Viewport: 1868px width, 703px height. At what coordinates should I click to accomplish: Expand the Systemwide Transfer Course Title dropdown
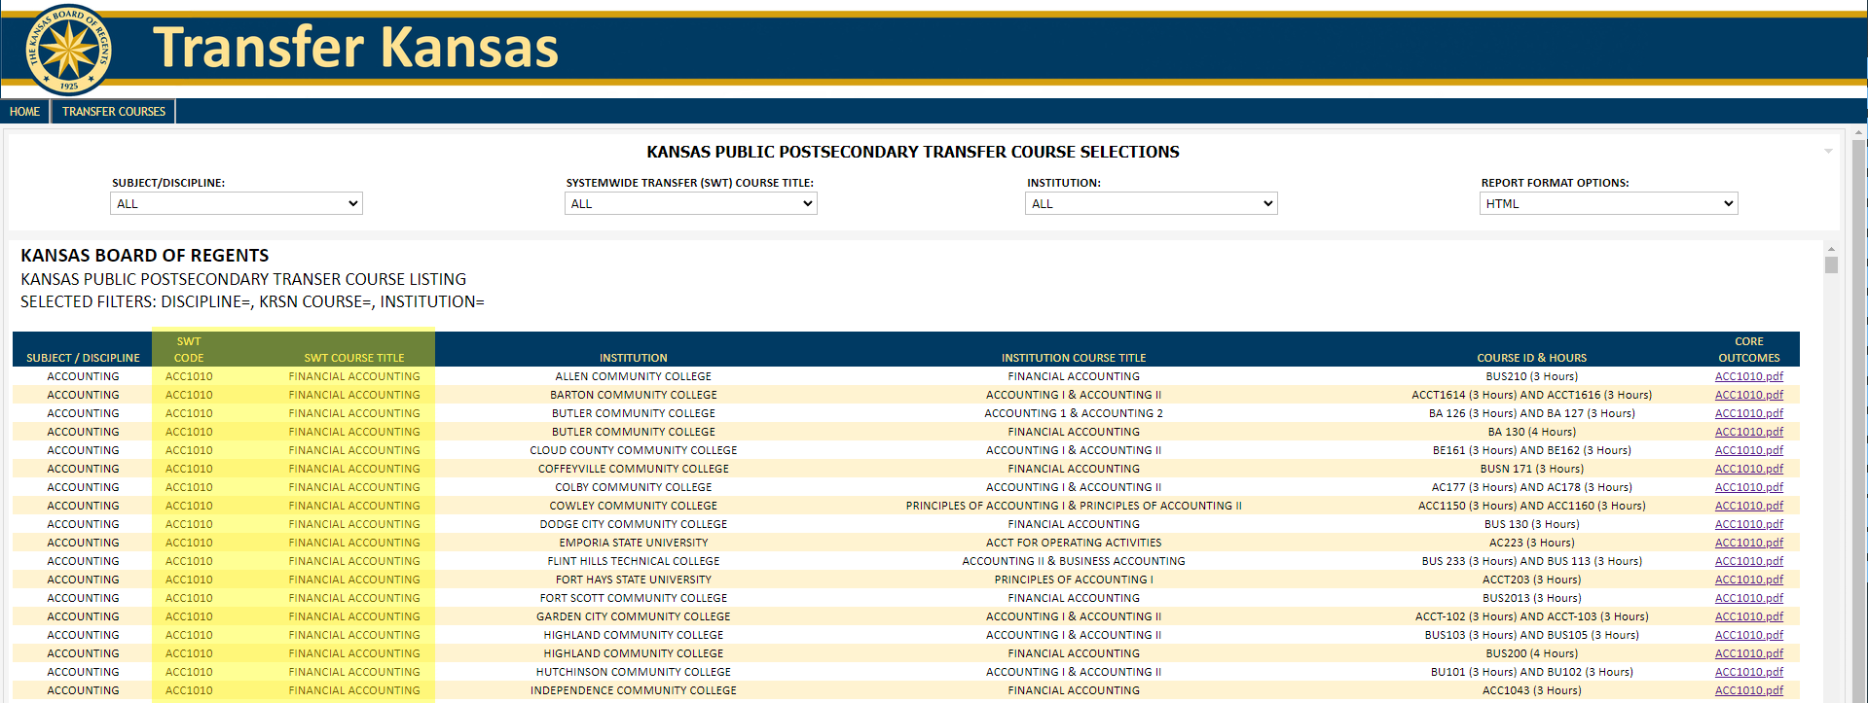click(690, 203)
